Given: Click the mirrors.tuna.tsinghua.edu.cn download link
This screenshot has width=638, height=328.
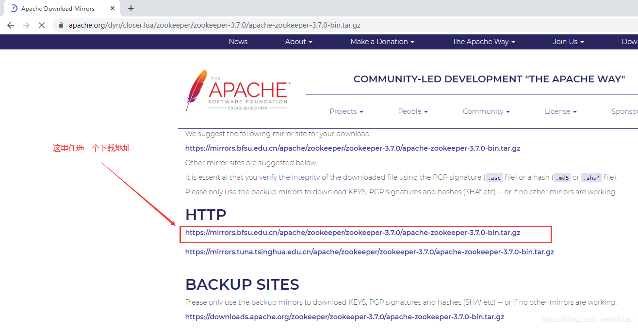Looking at the screenshot, I should coord(370,252).
